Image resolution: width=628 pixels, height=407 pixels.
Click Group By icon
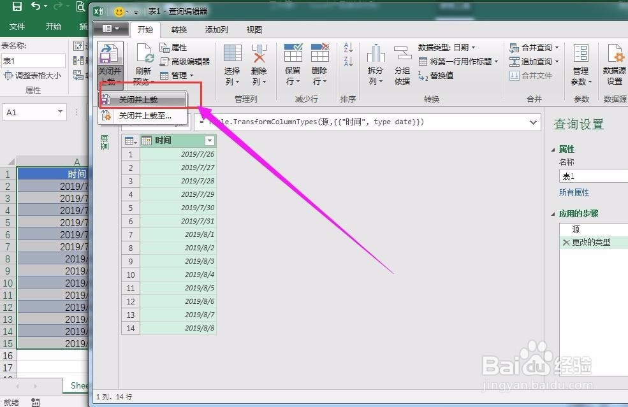point(402,54)
